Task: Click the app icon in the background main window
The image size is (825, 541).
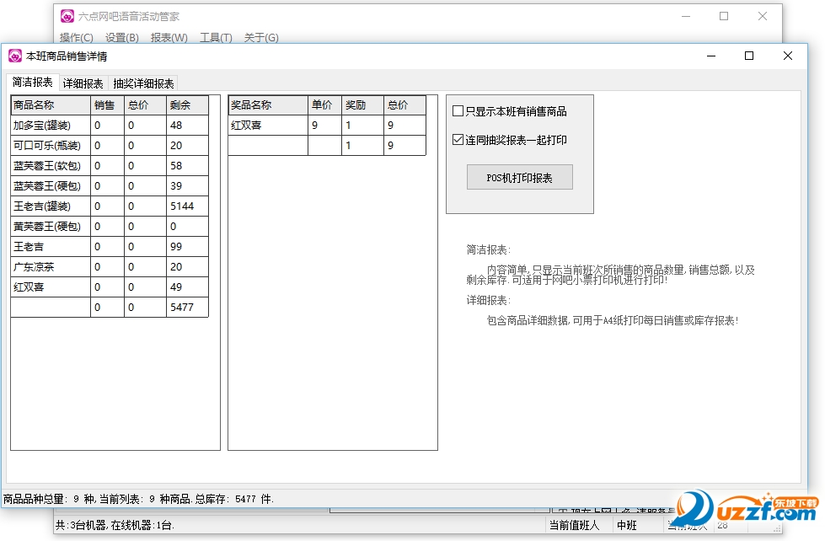Action: (67, 16)
